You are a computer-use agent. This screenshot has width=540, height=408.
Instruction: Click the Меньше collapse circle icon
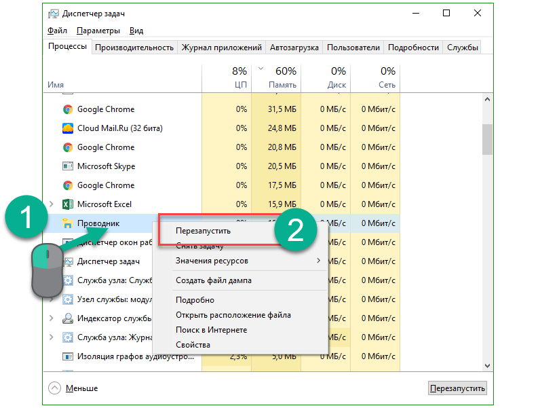coord(54,388)
